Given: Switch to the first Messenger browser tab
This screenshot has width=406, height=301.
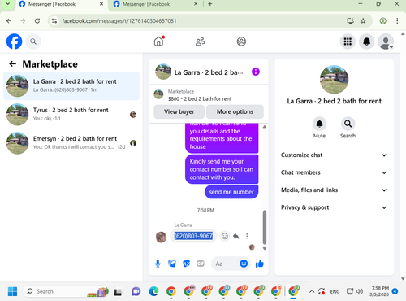Looking at the screenshot, I should [61, 4].
